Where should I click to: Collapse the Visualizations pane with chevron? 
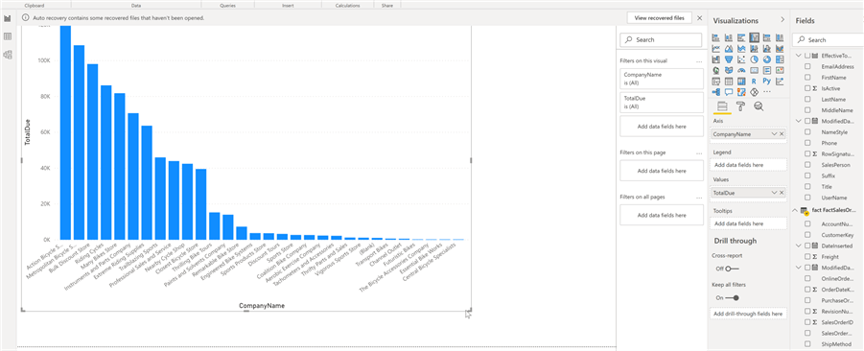[782, 20]
